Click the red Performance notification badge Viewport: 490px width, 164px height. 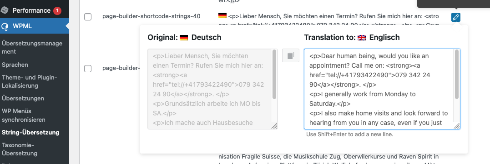(57, 10)
